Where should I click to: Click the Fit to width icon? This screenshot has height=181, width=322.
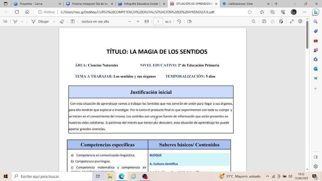[147, 22]
